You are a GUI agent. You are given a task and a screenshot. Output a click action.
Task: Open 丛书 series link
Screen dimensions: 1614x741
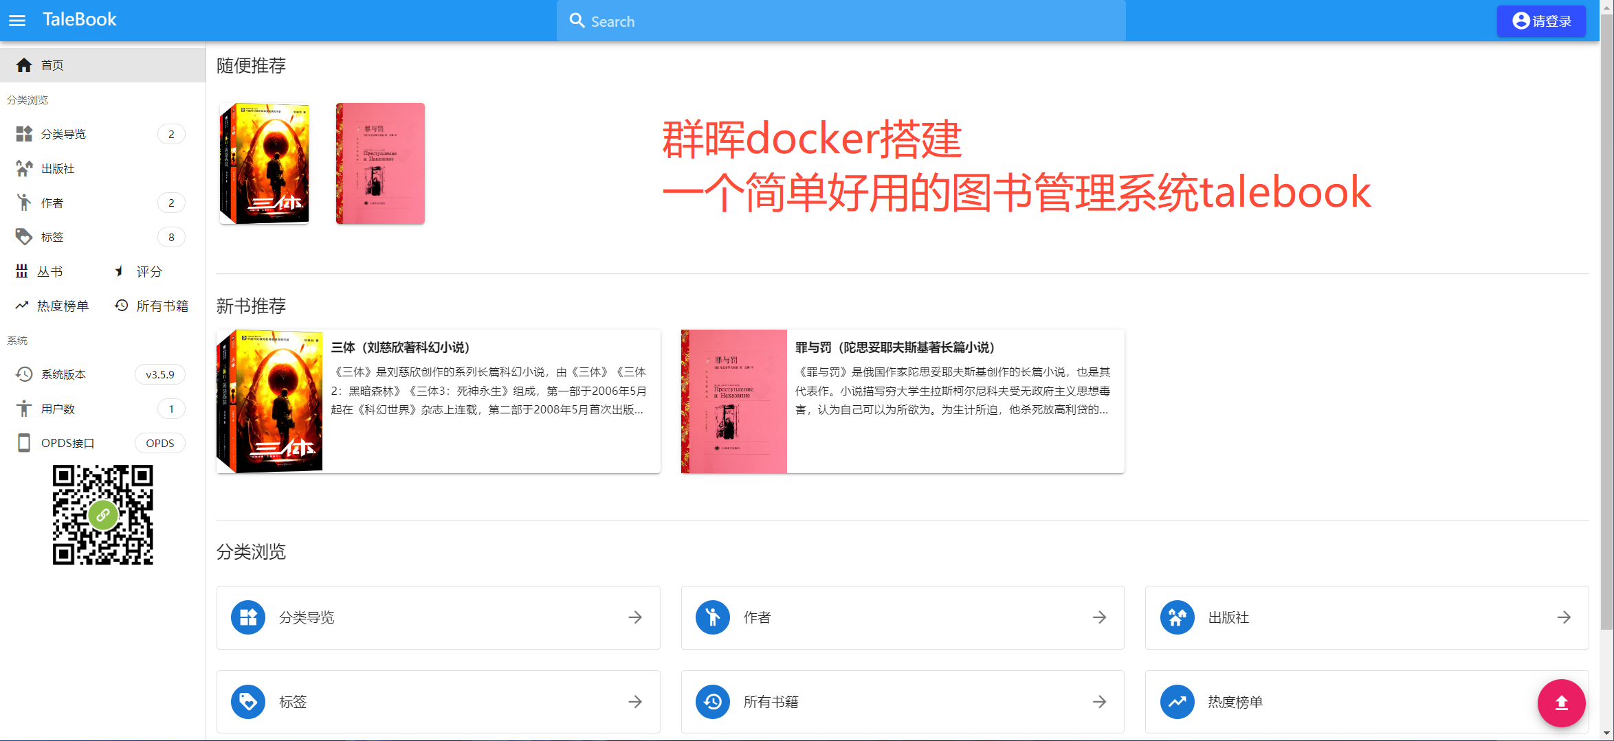(x=49, y=271)
